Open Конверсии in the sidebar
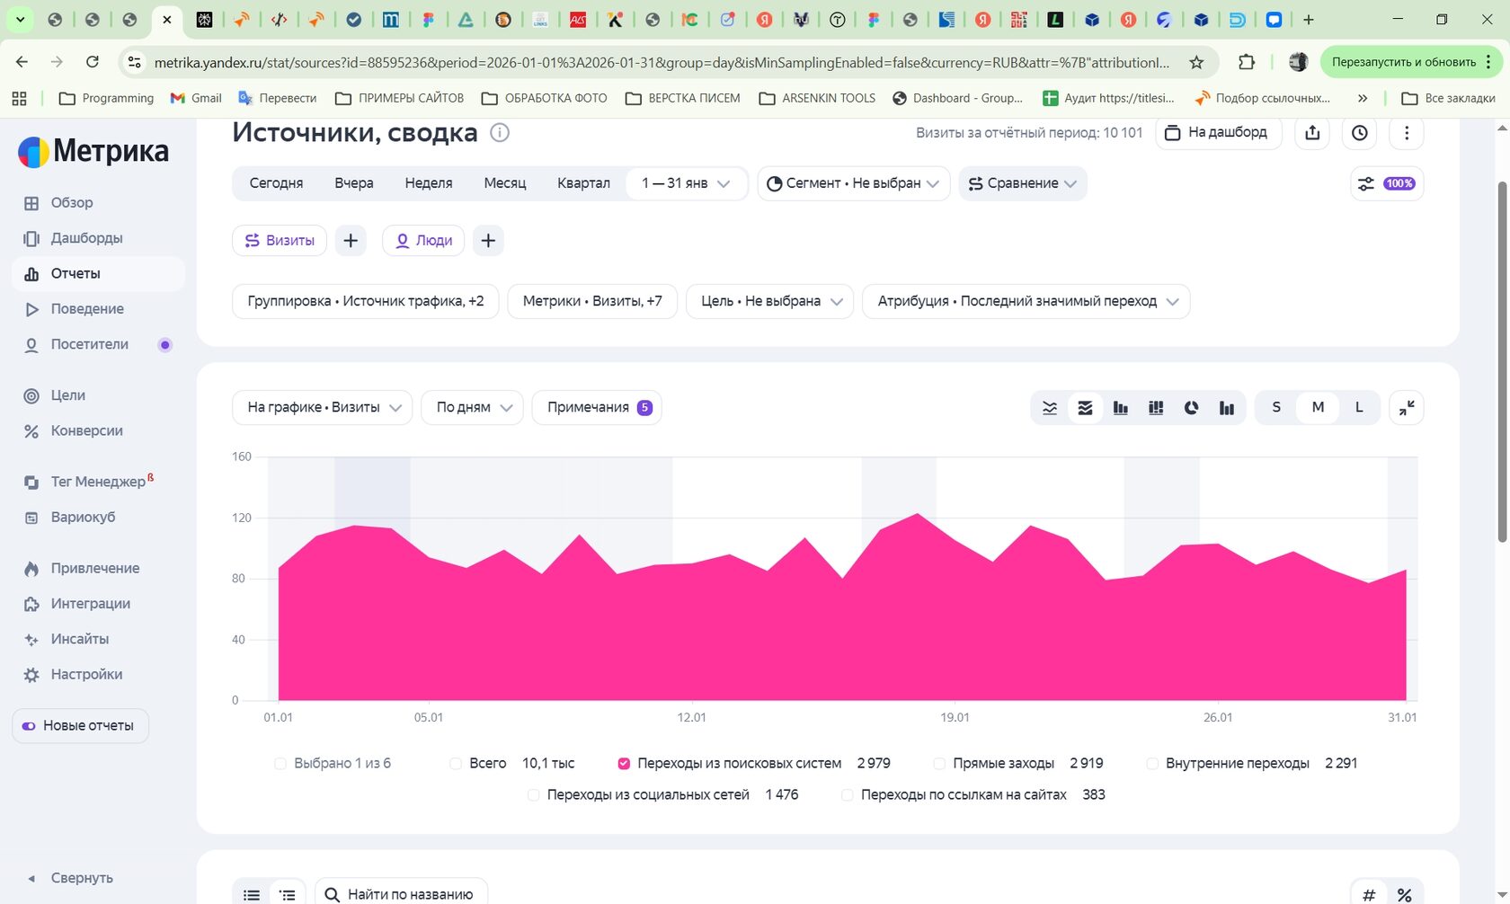Viewport: 1510px width, 904px height. click(x=86, y=431)
